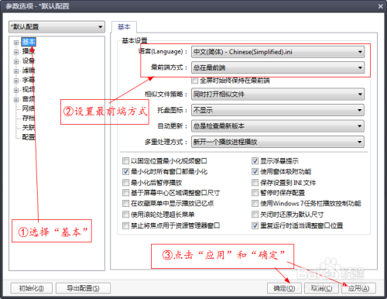387x299 pixels.
Task: Enable 使用滚轮处理超长菜单 checkbox
Action: [x=125, y=215]
